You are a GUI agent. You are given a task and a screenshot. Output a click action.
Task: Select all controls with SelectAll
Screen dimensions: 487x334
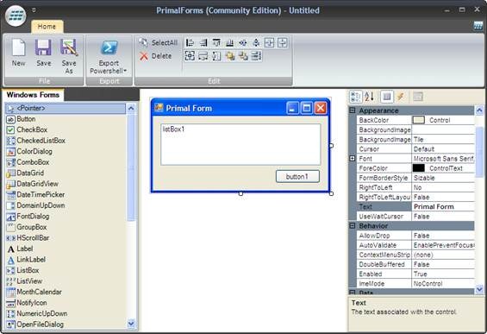(x=159, y=42)
